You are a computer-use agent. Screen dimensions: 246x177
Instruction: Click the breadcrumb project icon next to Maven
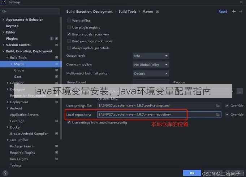click(157, 12)
